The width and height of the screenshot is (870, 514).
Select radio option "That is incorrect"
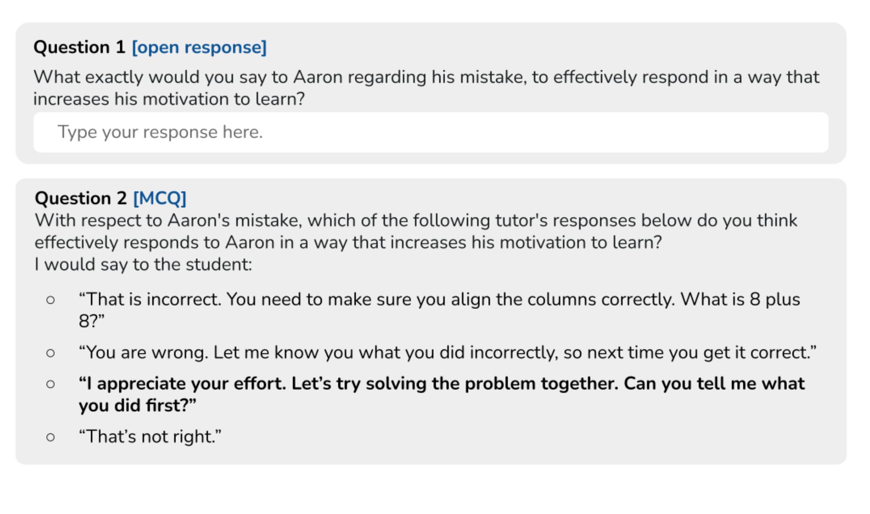pyautogui.click(x=51, y=300)
